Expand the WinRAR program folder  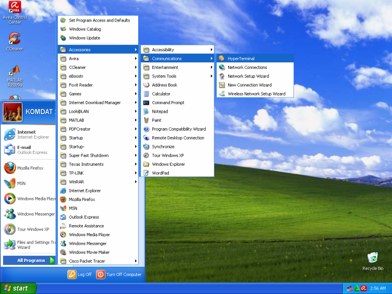[x=98, y=182]
